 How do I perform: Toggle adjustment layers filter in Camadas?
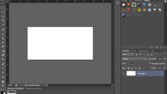coord(140,55)
